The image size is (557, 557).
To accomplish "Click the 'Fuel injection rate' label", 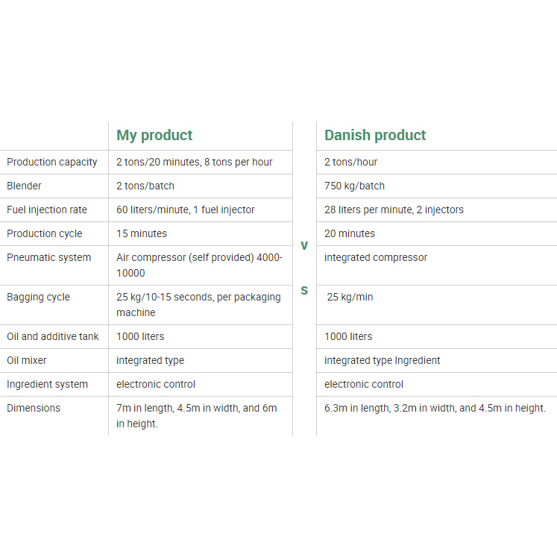I will [47, 210].
